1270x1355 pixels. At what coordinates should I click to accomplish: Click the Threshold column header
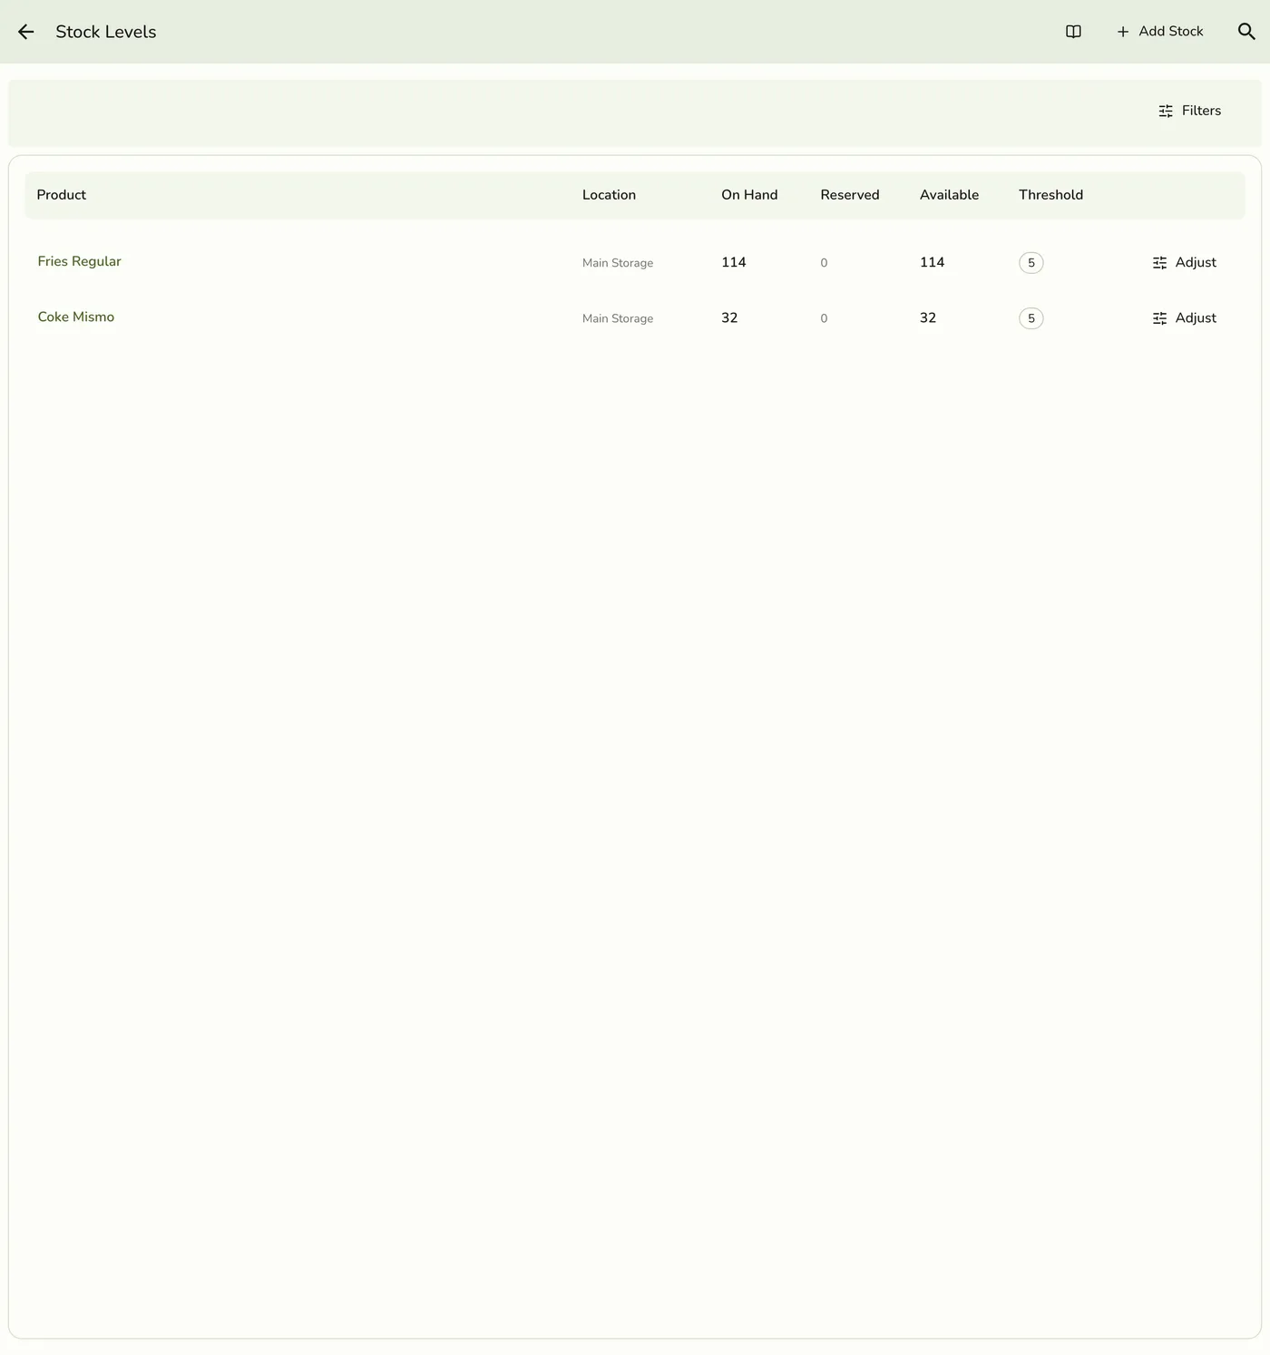pos(1050,195)
